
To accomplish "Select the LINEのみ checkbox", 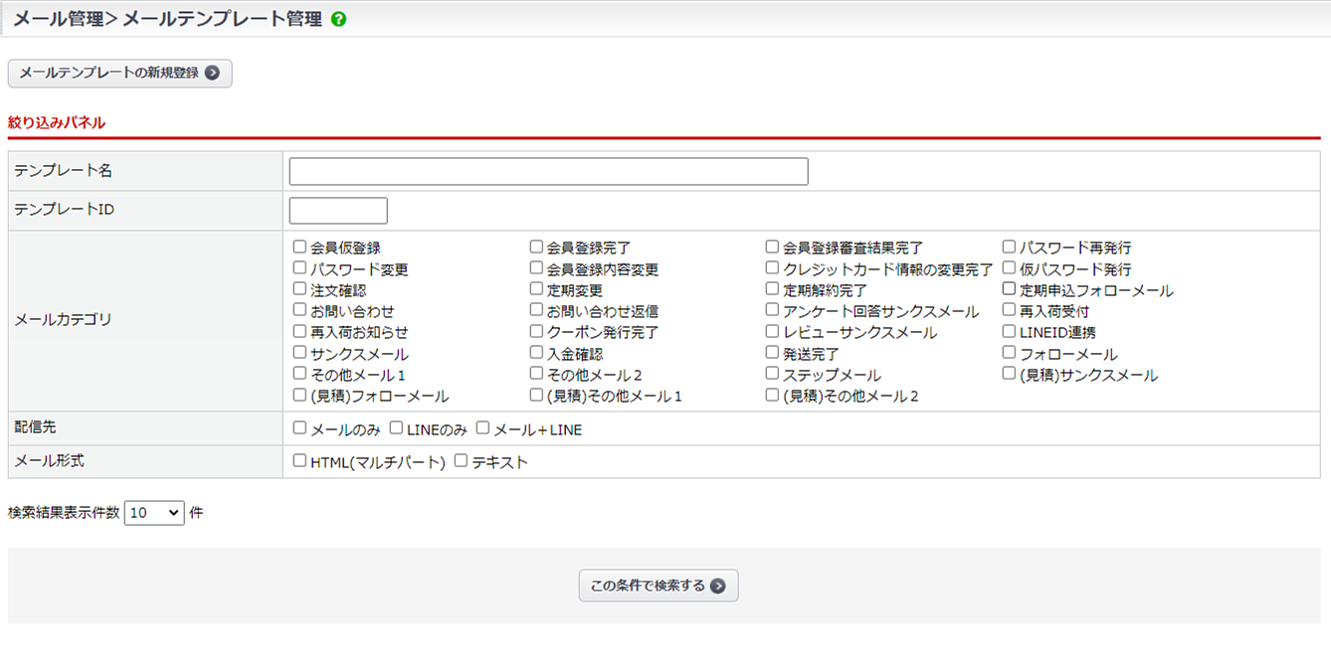I will pos(396,428).
